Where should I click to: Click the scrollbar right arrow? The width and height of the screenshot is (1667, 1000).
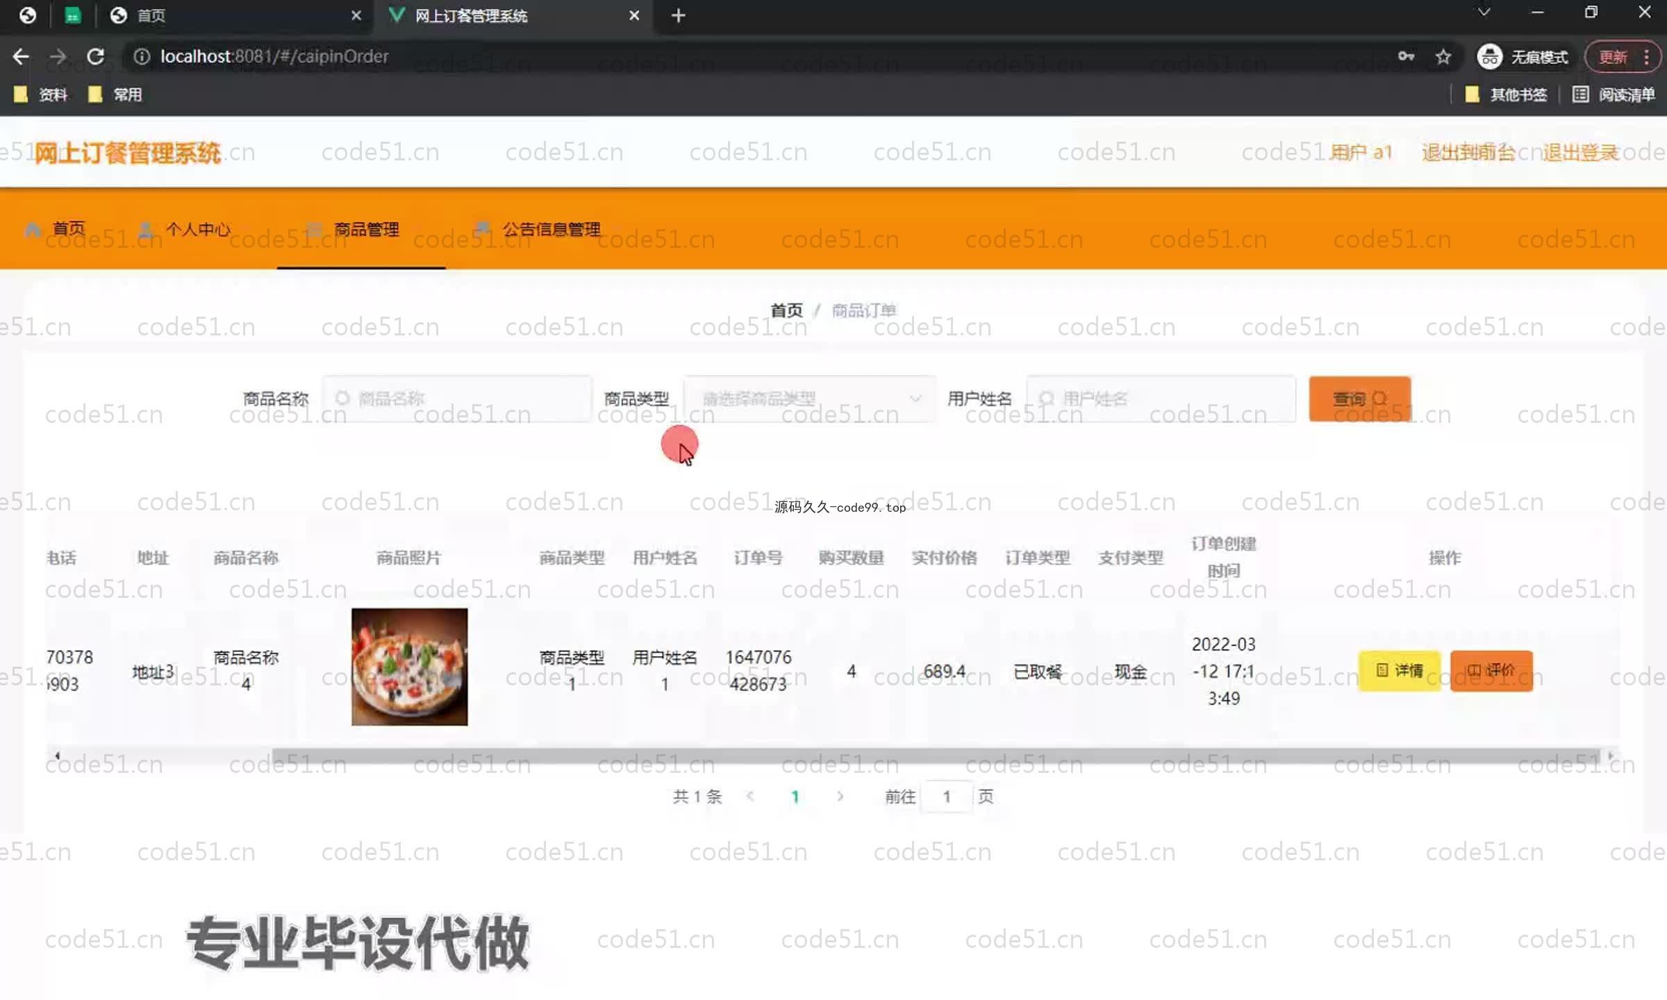1611,756
